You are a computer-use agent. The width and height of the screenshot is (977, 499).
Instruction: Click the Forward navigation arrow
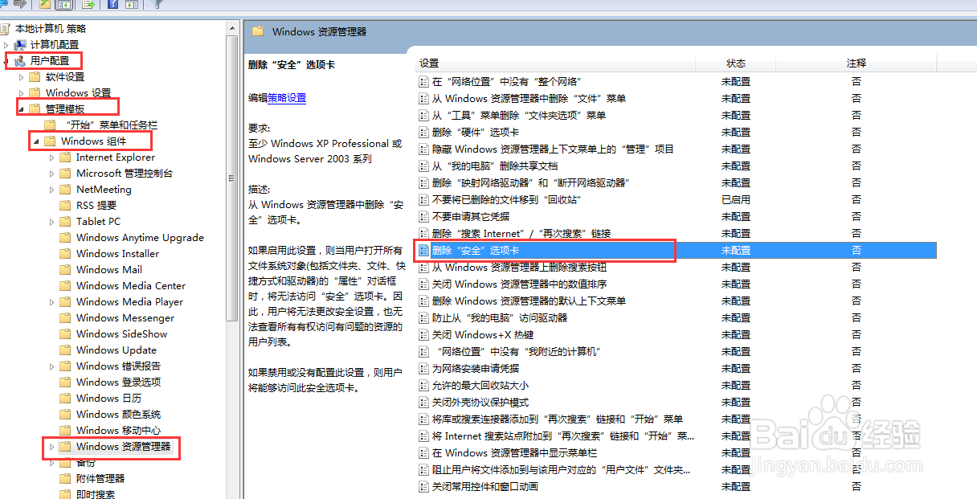[x=19, y=6]
